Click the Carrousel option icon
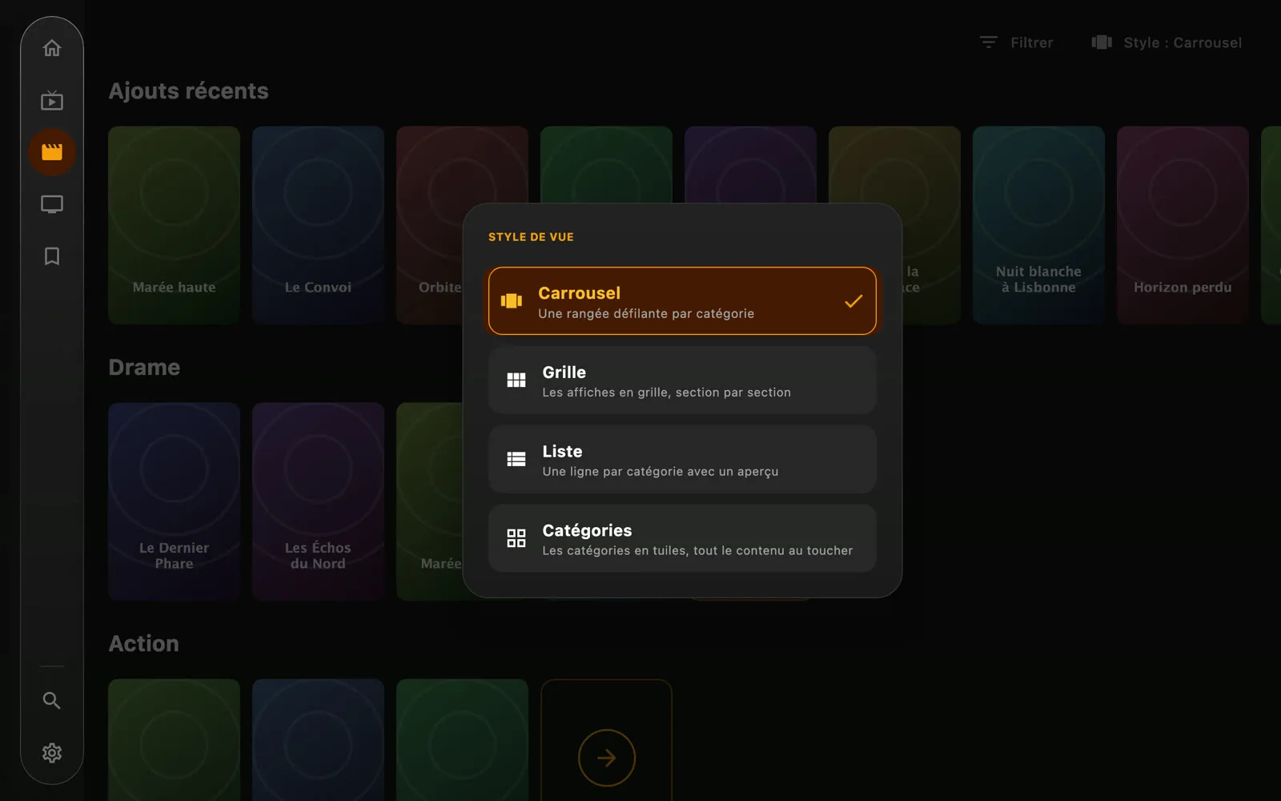The width and height of the screenshot is (1281, 801). click(x=512, y=301)
